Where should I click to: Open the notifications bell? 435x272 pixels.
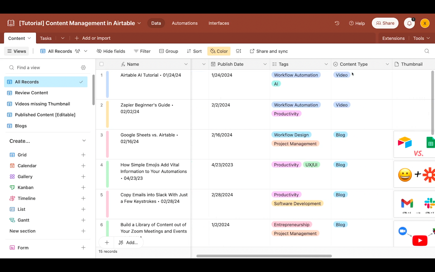point(409,23)
